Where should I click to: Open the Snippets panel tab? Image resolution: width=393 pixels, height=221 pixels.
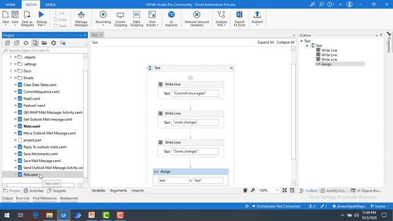56,191
